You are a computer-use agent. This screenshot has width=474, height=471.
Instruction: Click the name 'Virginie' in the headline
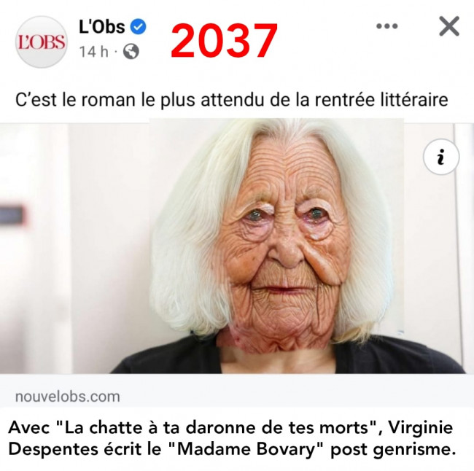(421, 427)
